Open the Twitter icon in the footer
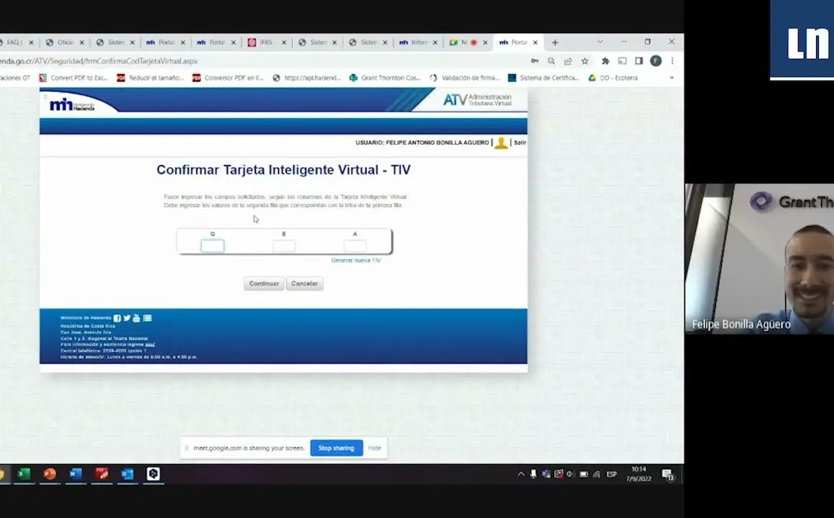The image size is (834, 518). pos(127,318)
